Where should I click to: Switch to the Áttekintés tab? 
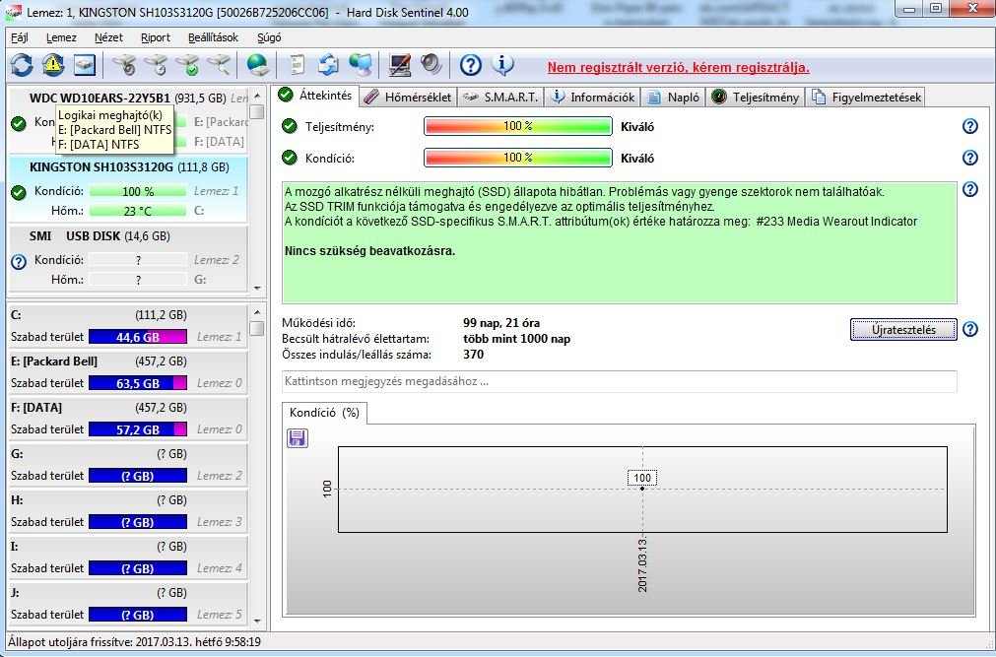316,96
